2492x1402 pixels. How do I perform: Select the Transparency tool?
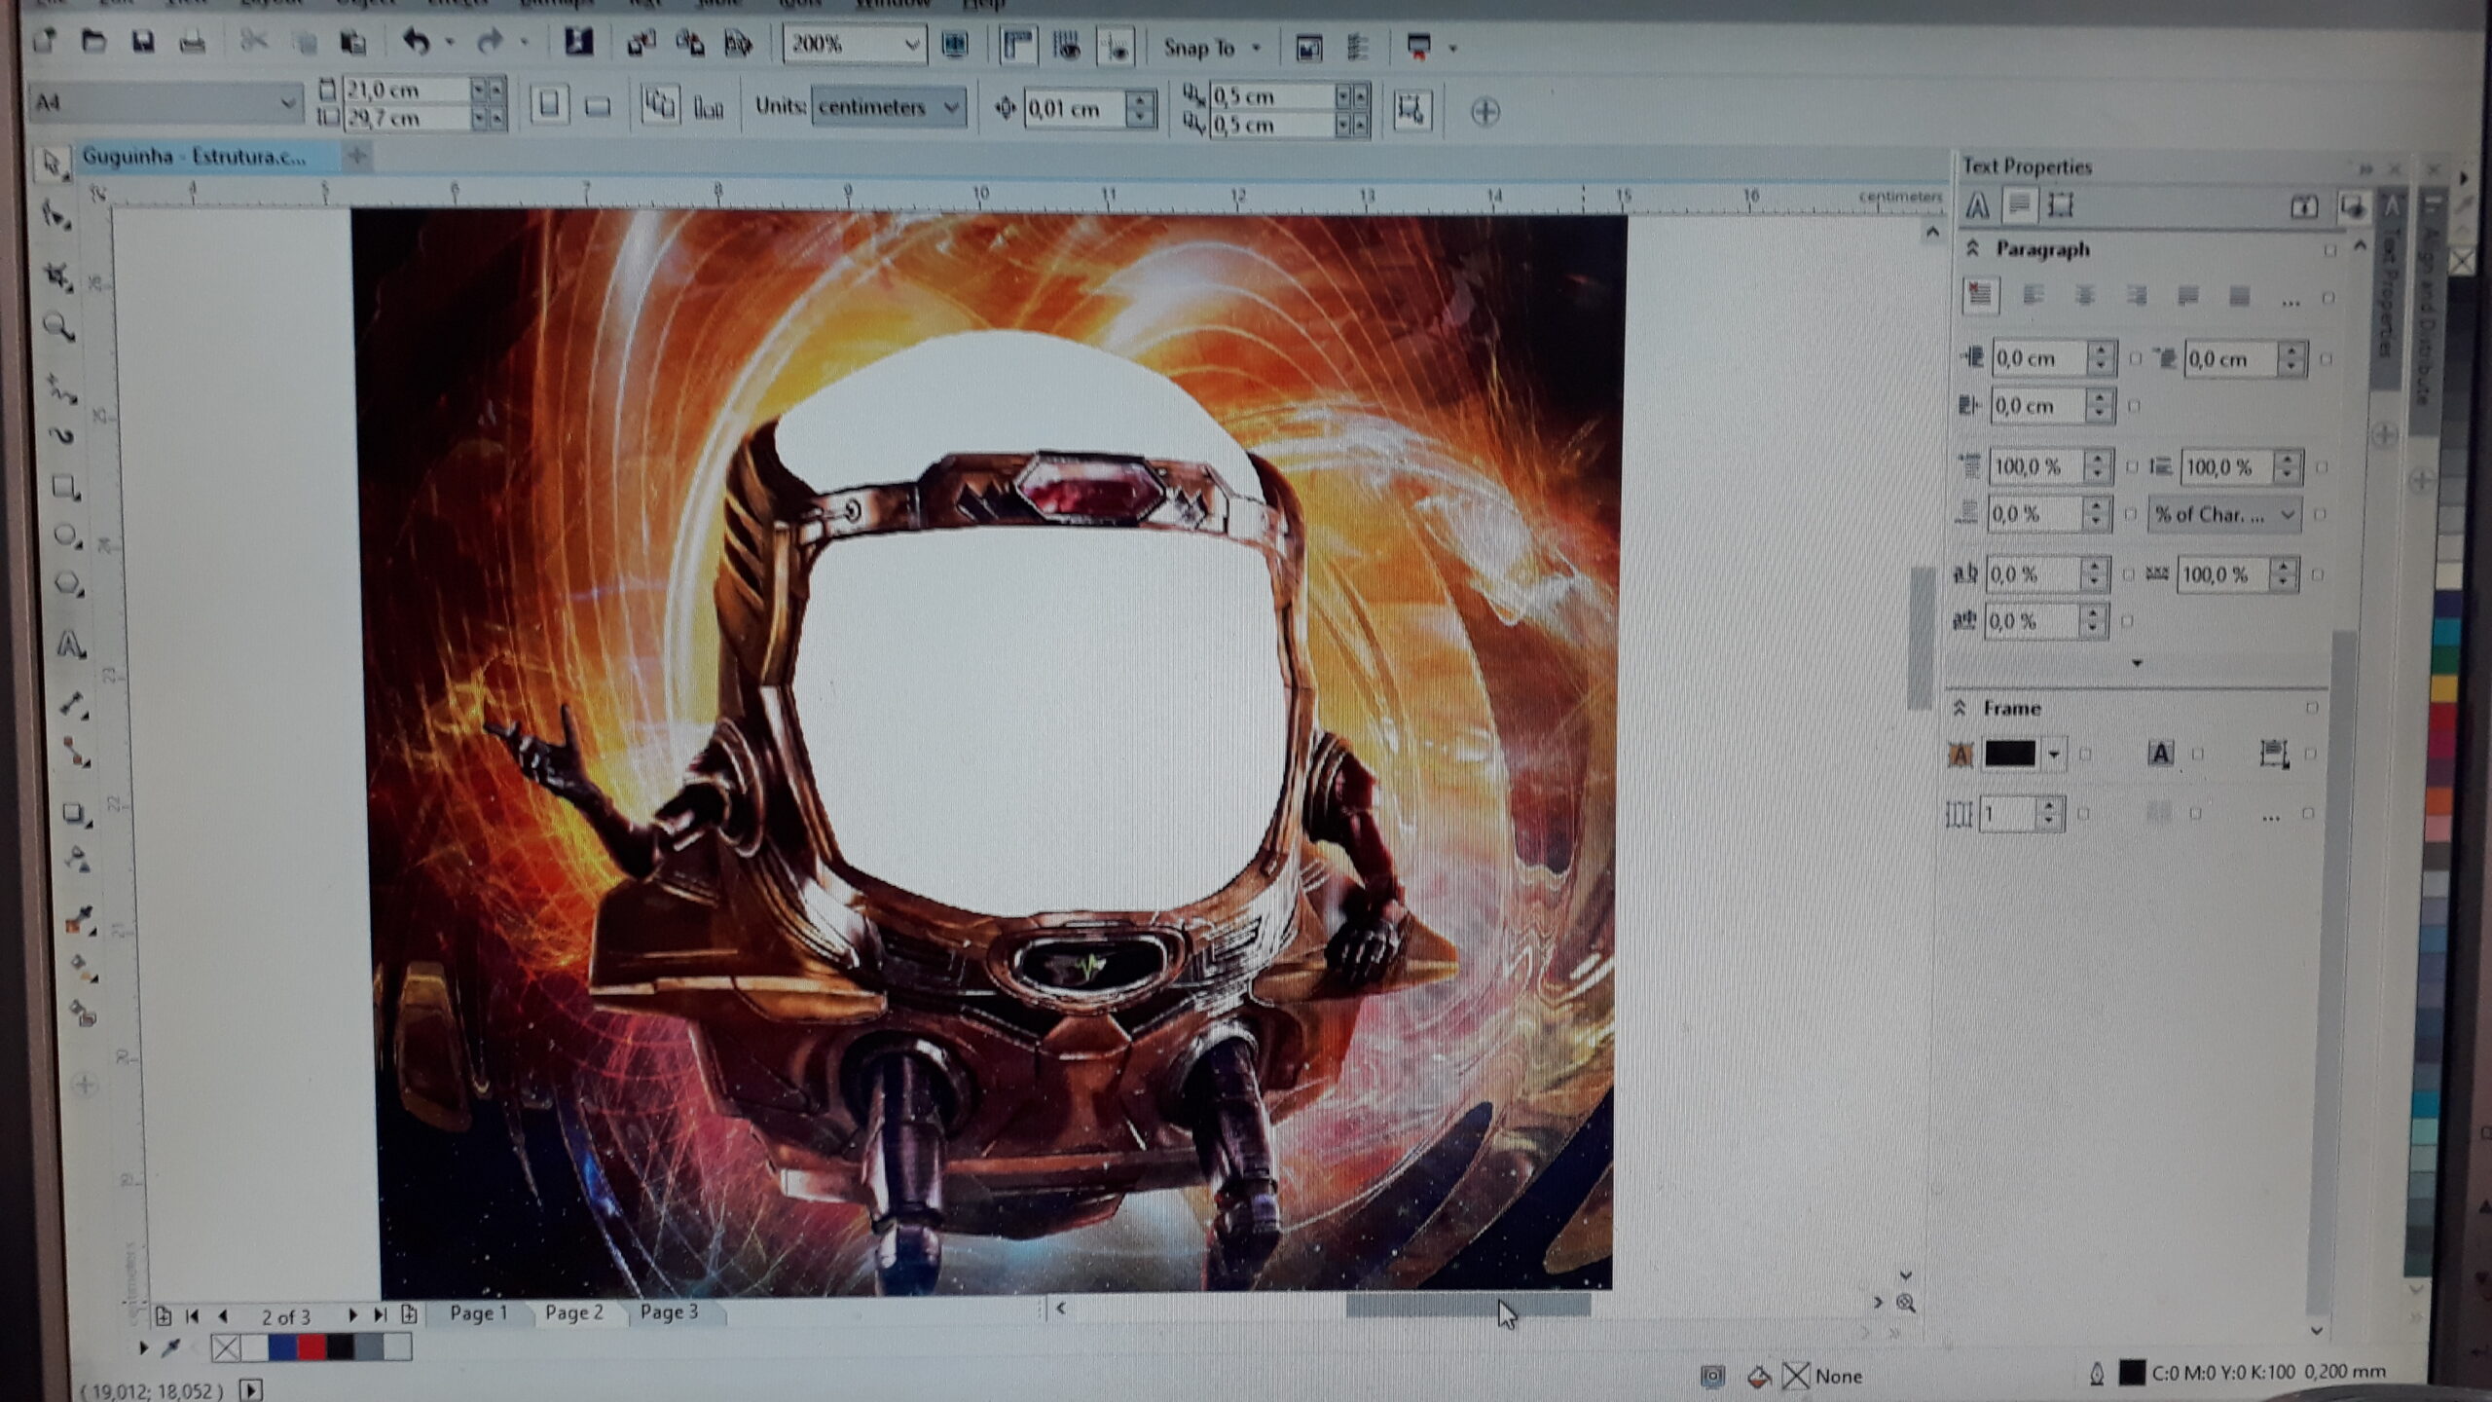pos(78,860)
